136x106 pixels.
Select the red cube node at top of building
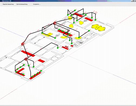[x=55, y=23]
